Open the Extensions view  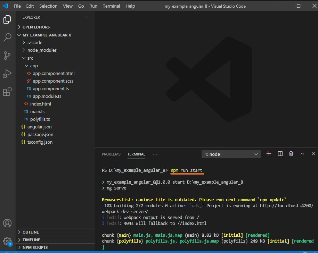7,92
